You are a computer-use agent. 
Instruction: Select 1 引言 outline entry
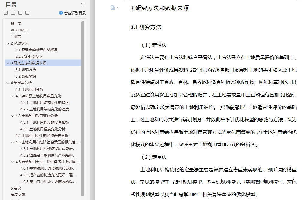pyautogui.click(x=16, y=37)
